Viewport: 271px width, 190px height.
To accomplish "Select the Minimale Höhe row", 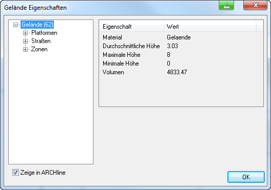I will click(181, 64).
